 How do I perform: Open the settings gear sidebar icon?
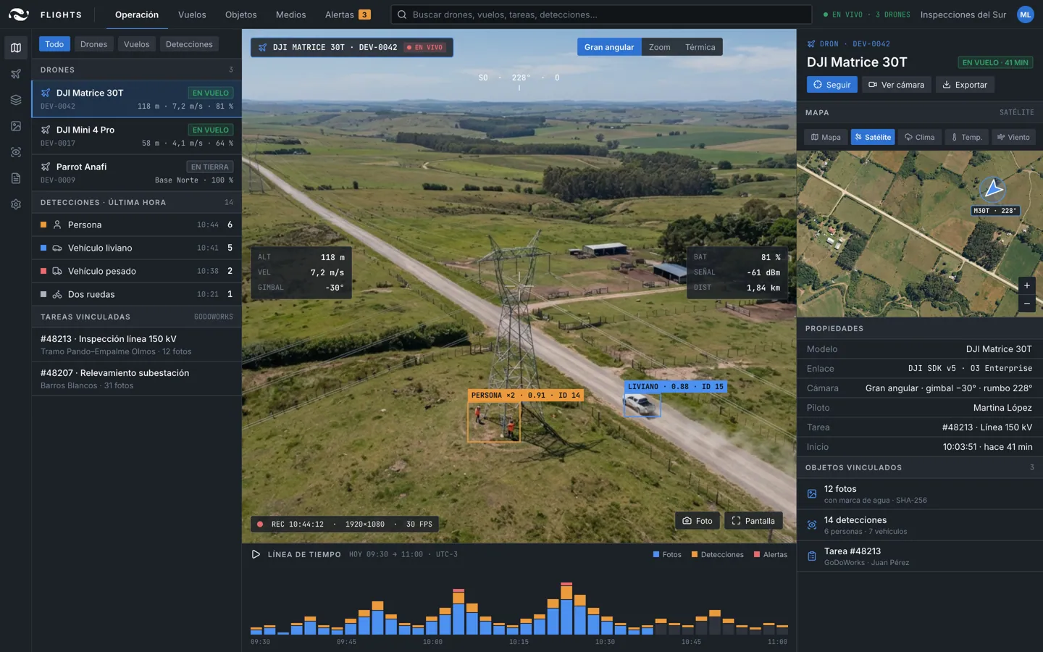pos(16,204)
